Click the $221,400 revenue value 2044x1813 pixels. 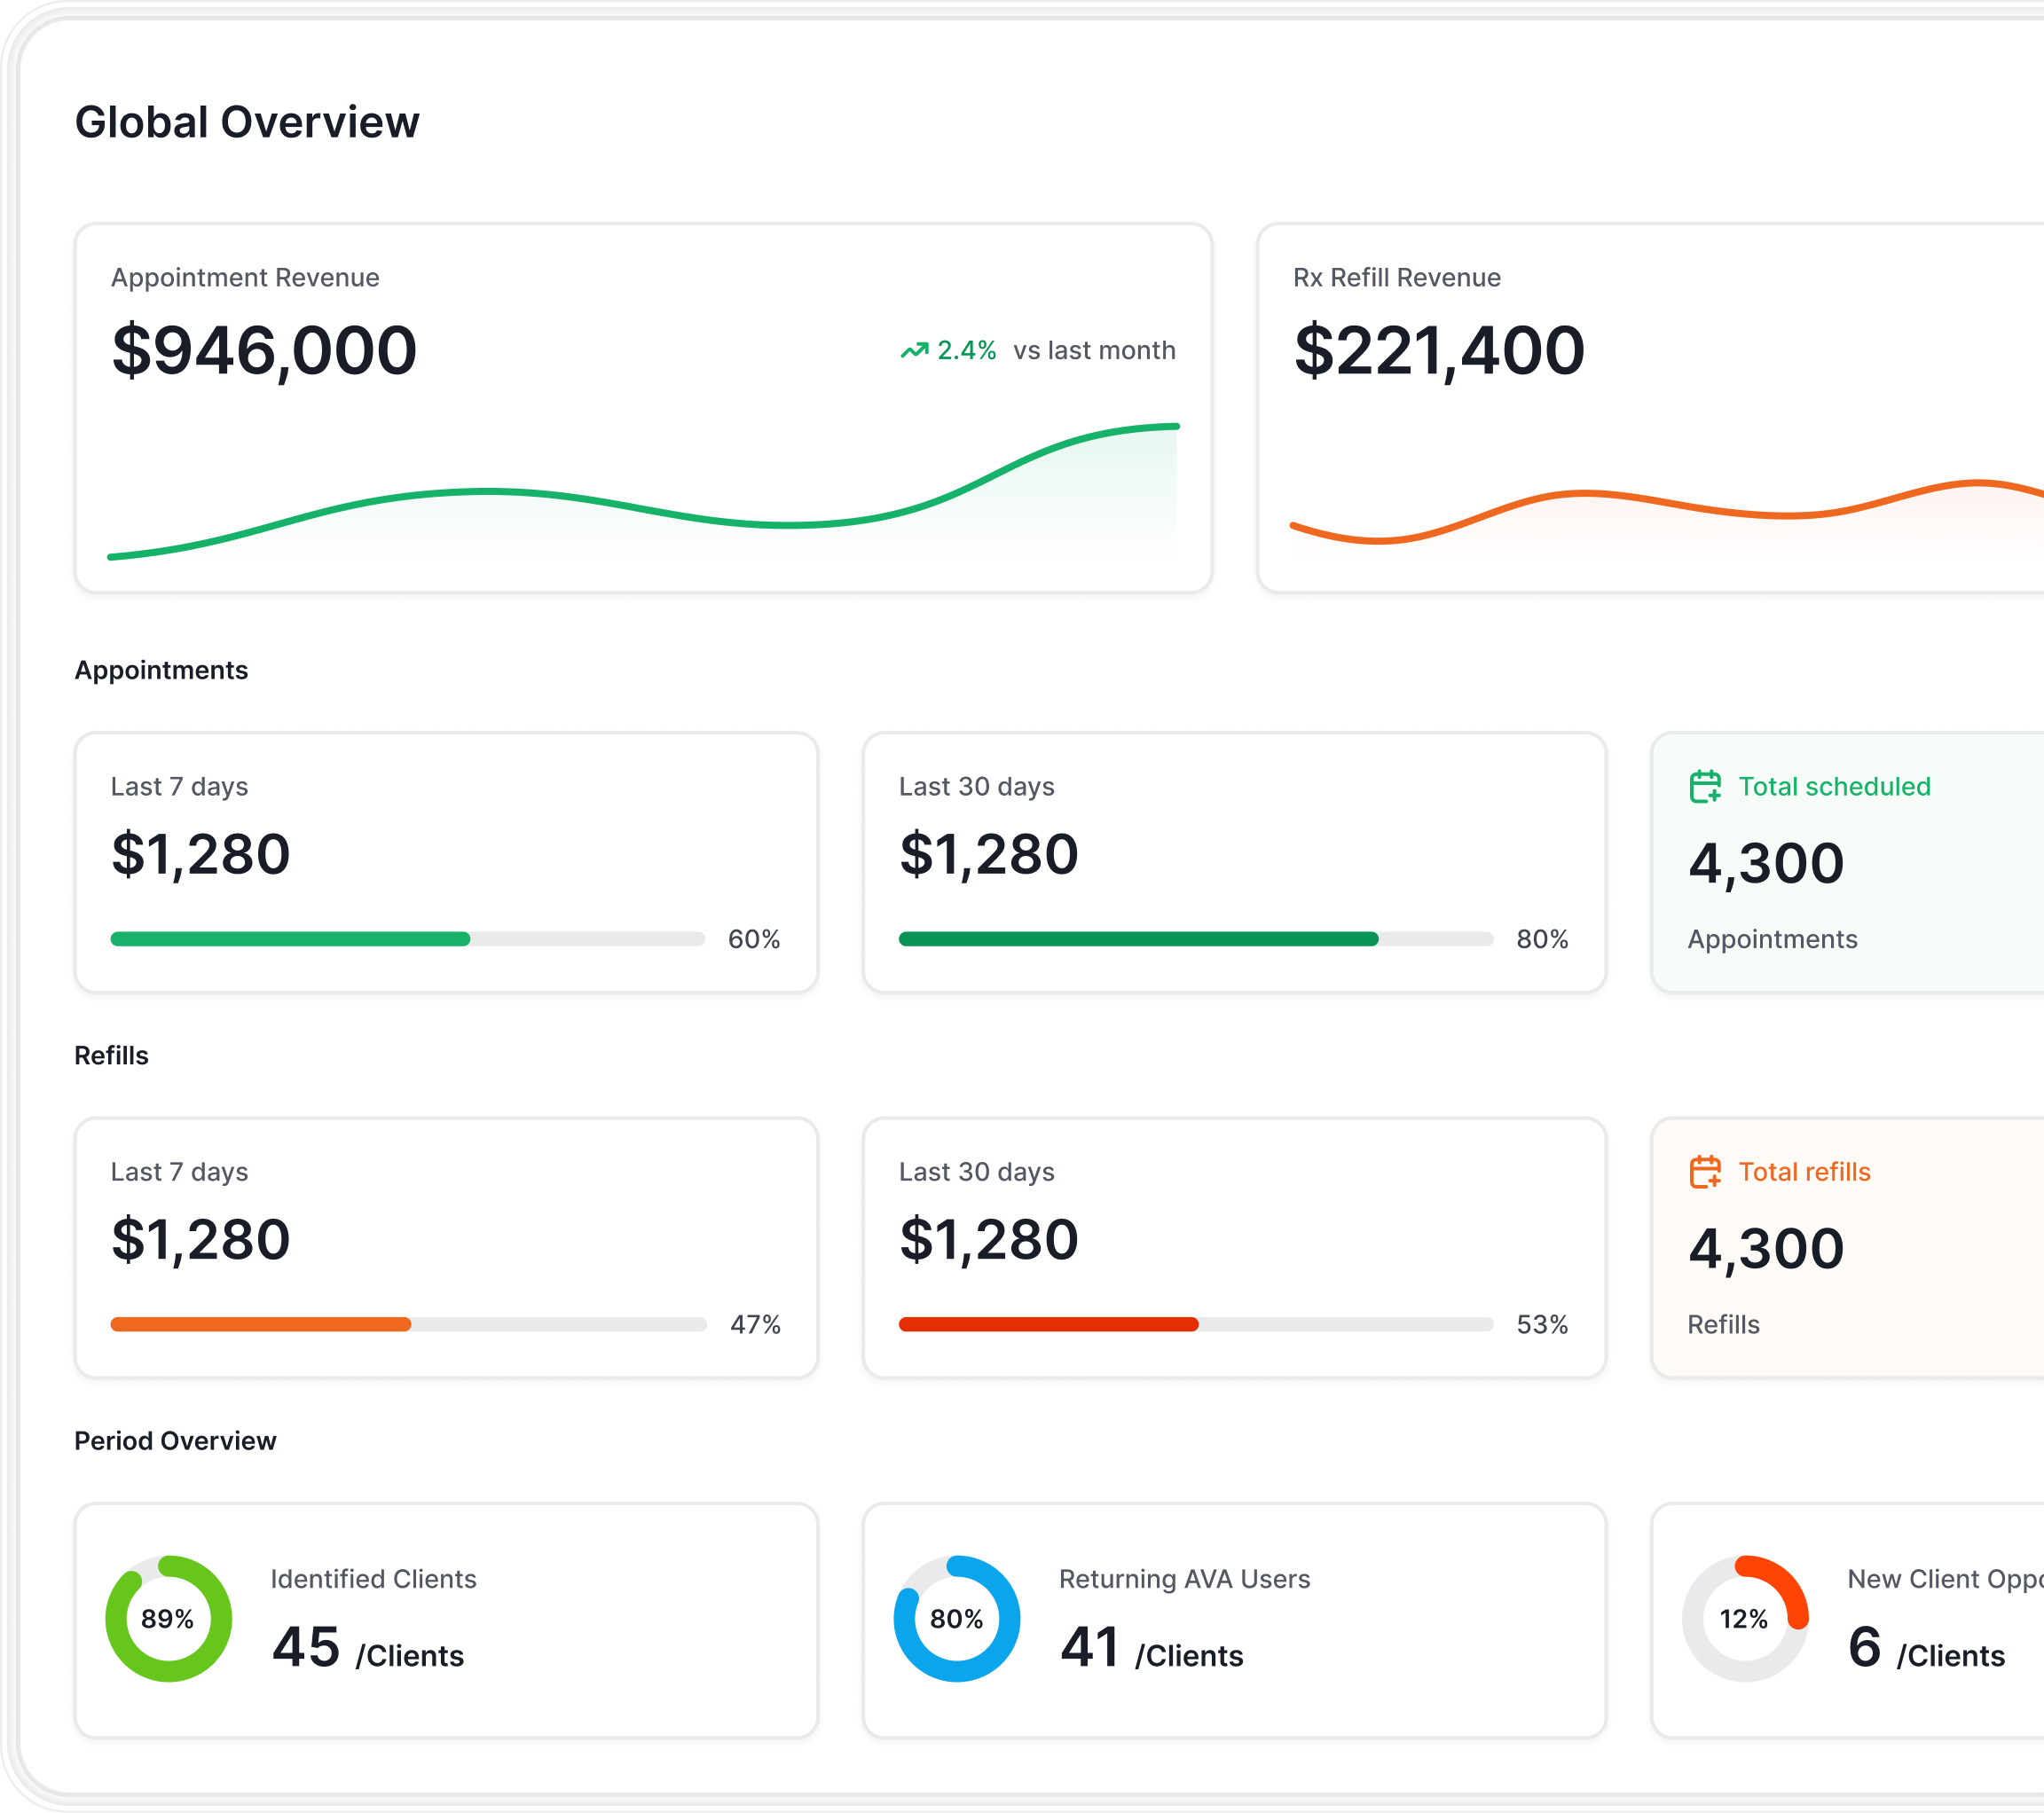tap(1439, 350)
